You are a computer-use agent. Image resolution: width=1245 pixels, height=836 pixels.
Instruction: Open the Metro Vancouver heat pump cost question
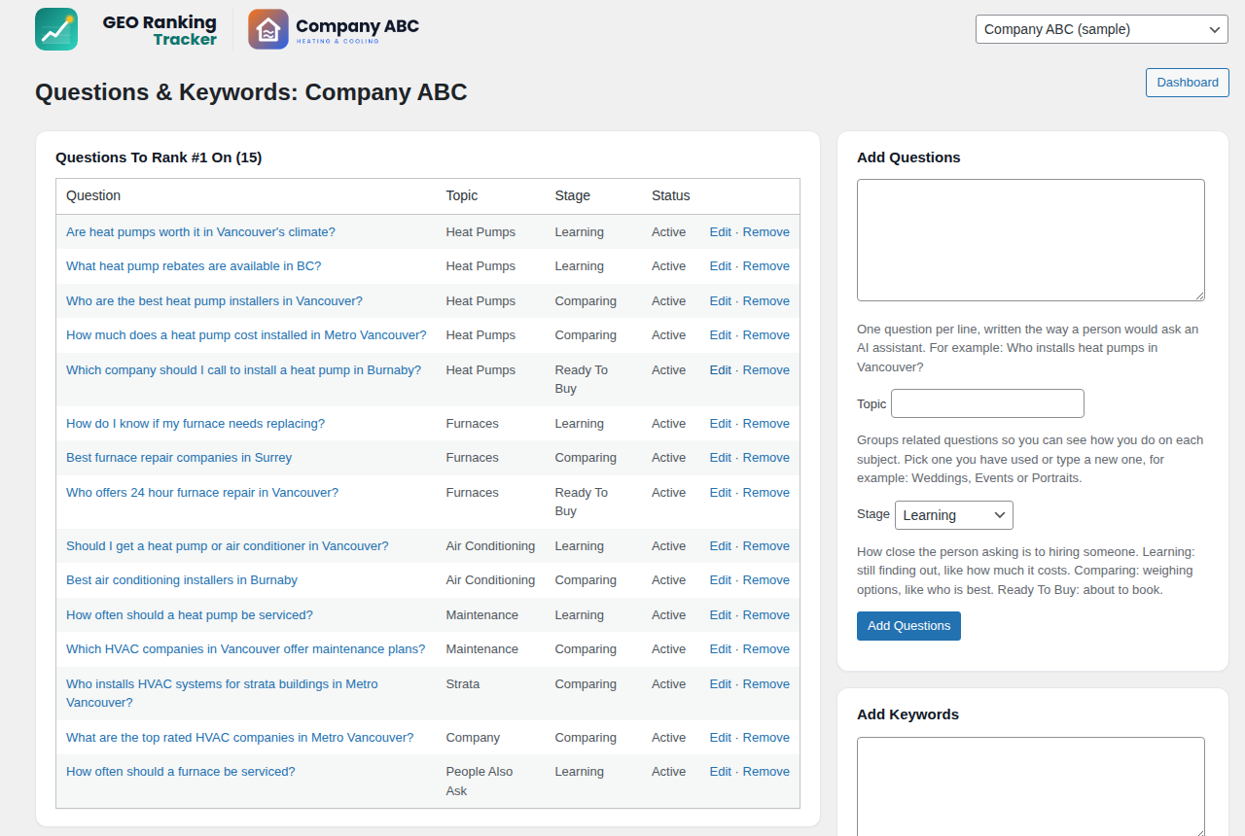[x=246, y=335]
